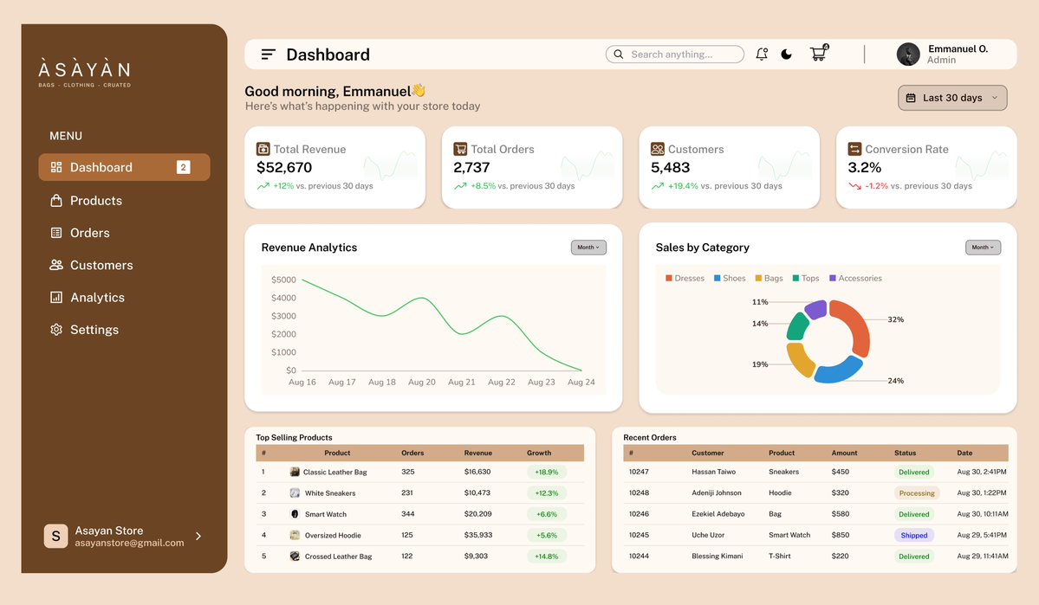Click Crossed Leather Bag product thumbnail
The image size is (1039, 605).
(295, 556)
